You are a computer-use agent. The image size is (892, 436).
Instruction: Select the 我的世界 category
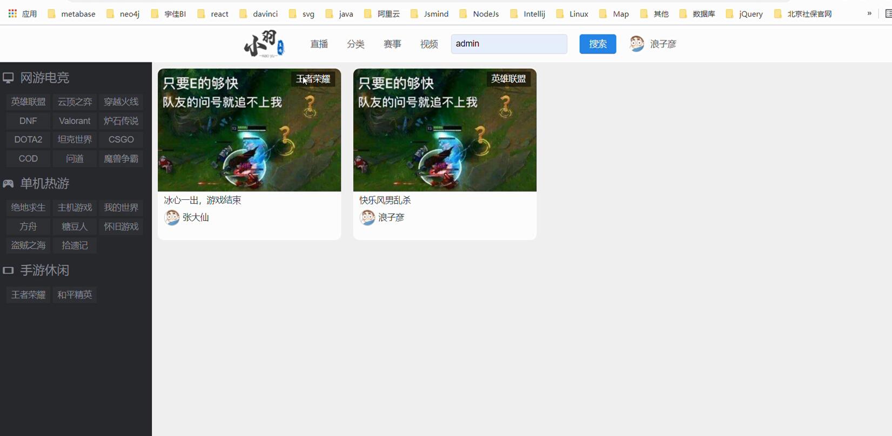pyautogui.click(x=122, y=207)
